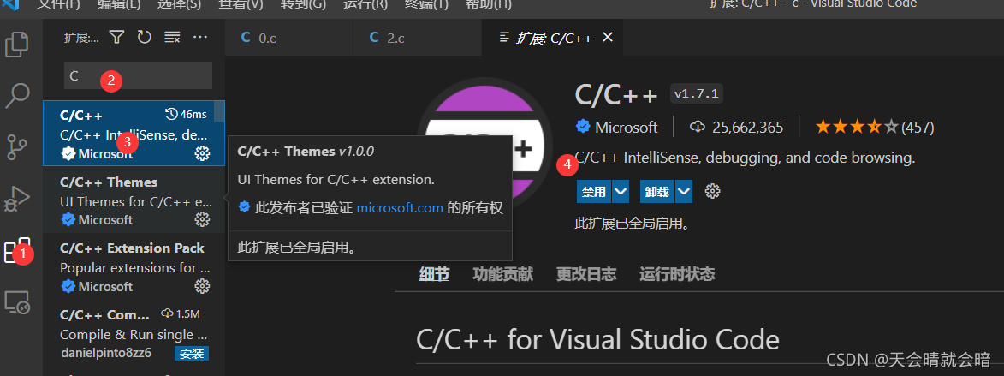This screenshot has width=1004, height=376.
Task: Open the extensions panel more actions menu
Action: point(200,38)
